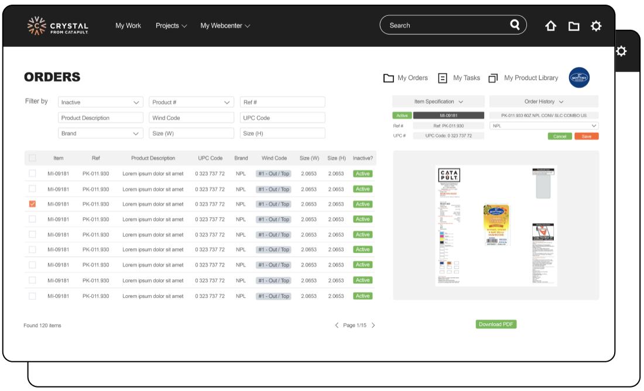
Task: Uncheck the checked orange row checkbox
Action: (32, 204)
